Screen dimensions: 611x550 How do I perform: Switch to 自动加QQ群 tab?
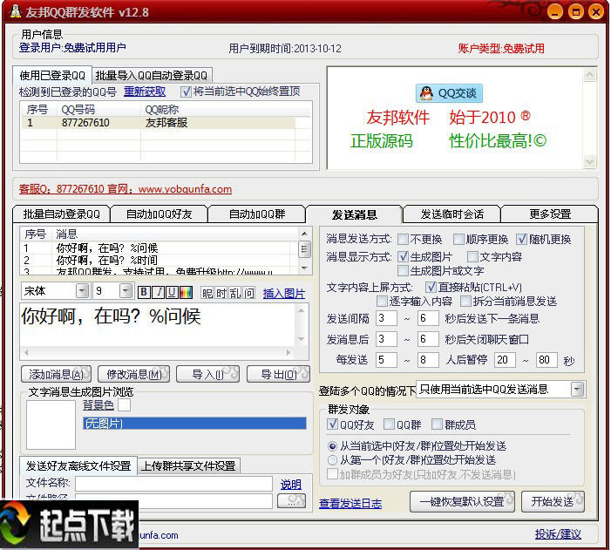tap(257, 214)
